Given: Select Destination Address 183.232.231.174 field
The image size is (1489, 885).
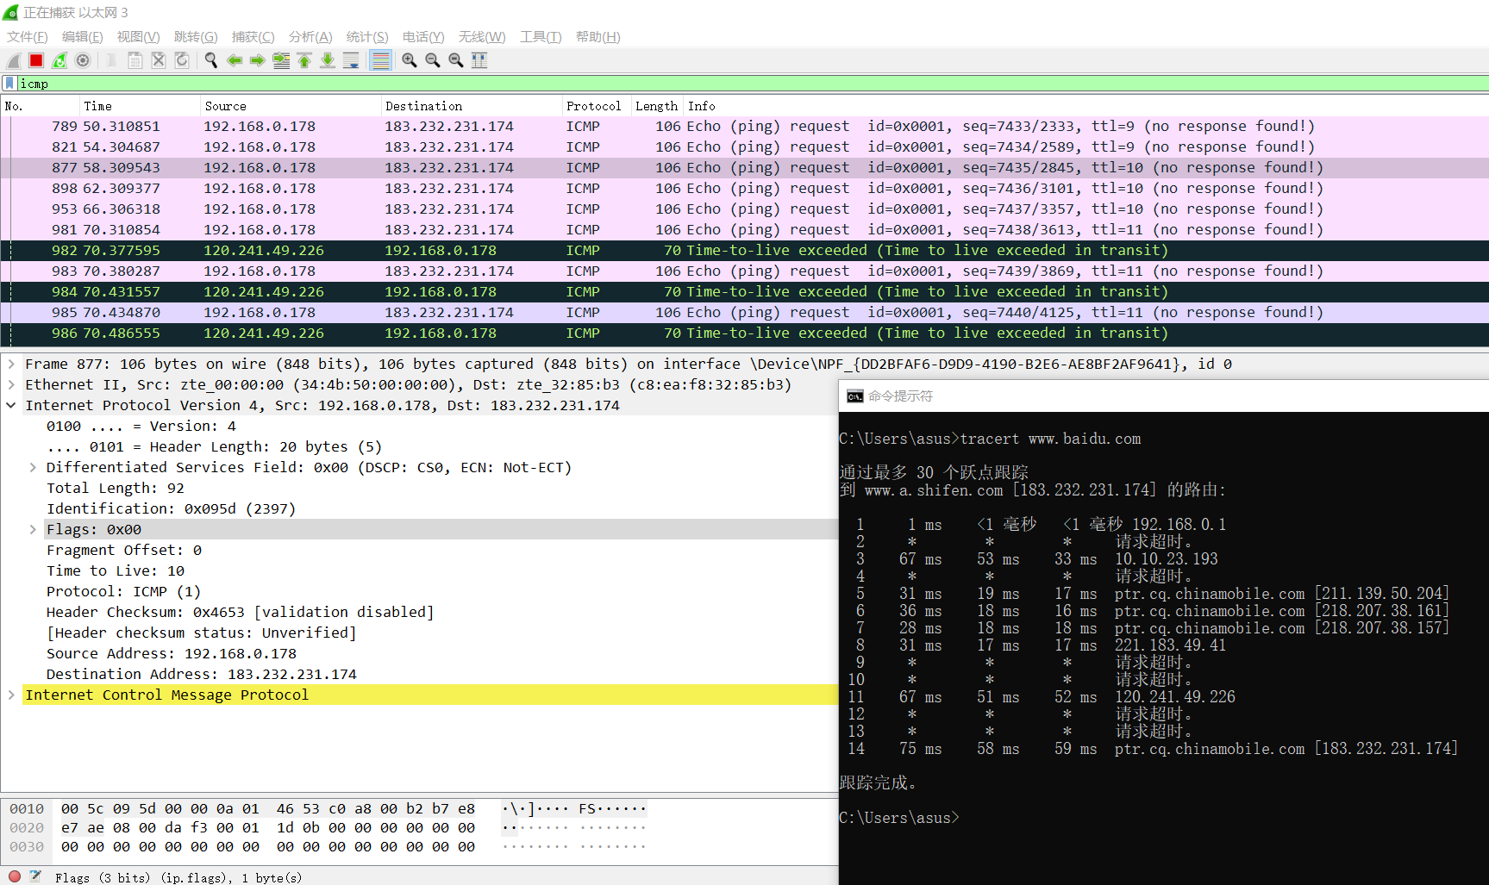Looking at the screenshot, I should click(x=202, y=675).
